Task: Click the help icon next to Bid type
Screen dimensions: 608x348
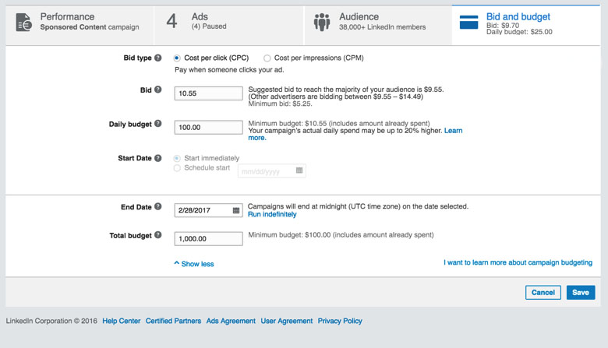Action: coord(158,58)
